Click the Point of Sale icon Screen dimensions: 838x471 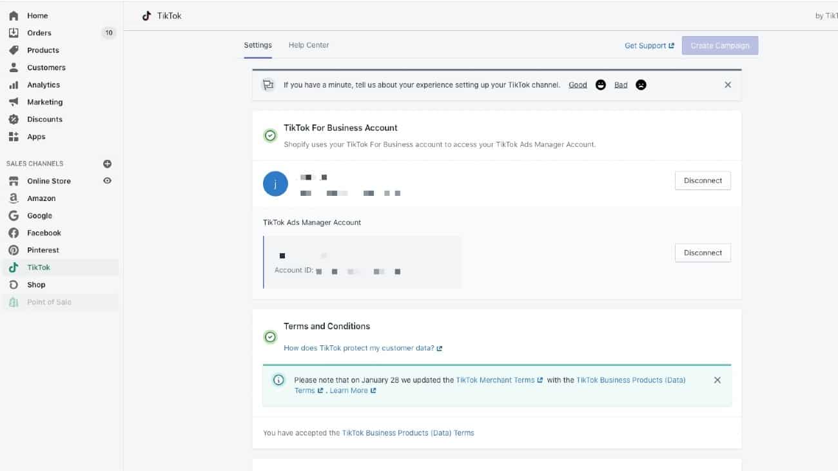pos(14,302)
